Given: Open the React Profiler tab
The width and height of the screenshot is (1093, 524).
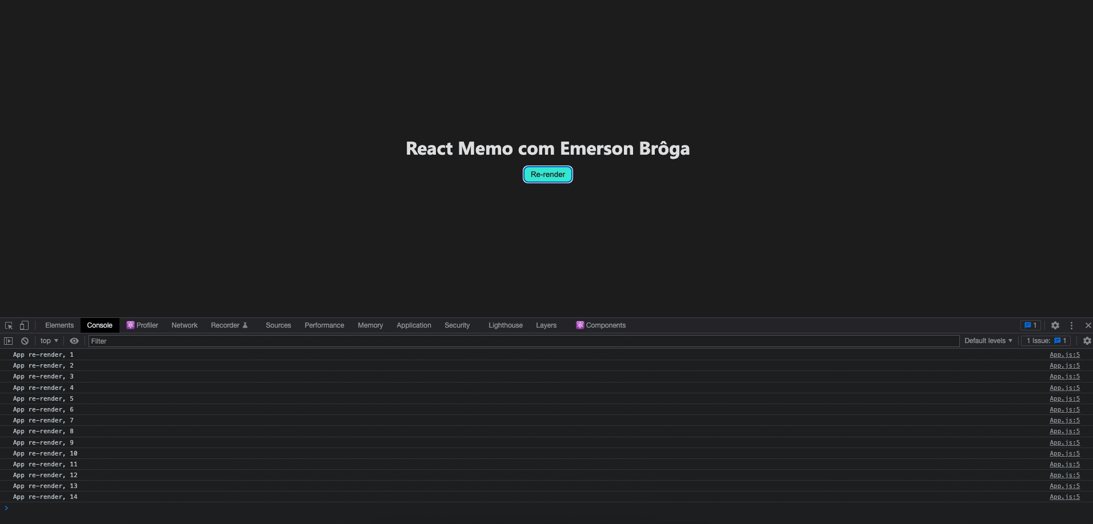Looking at the screenshot, I should click(142, 325).
